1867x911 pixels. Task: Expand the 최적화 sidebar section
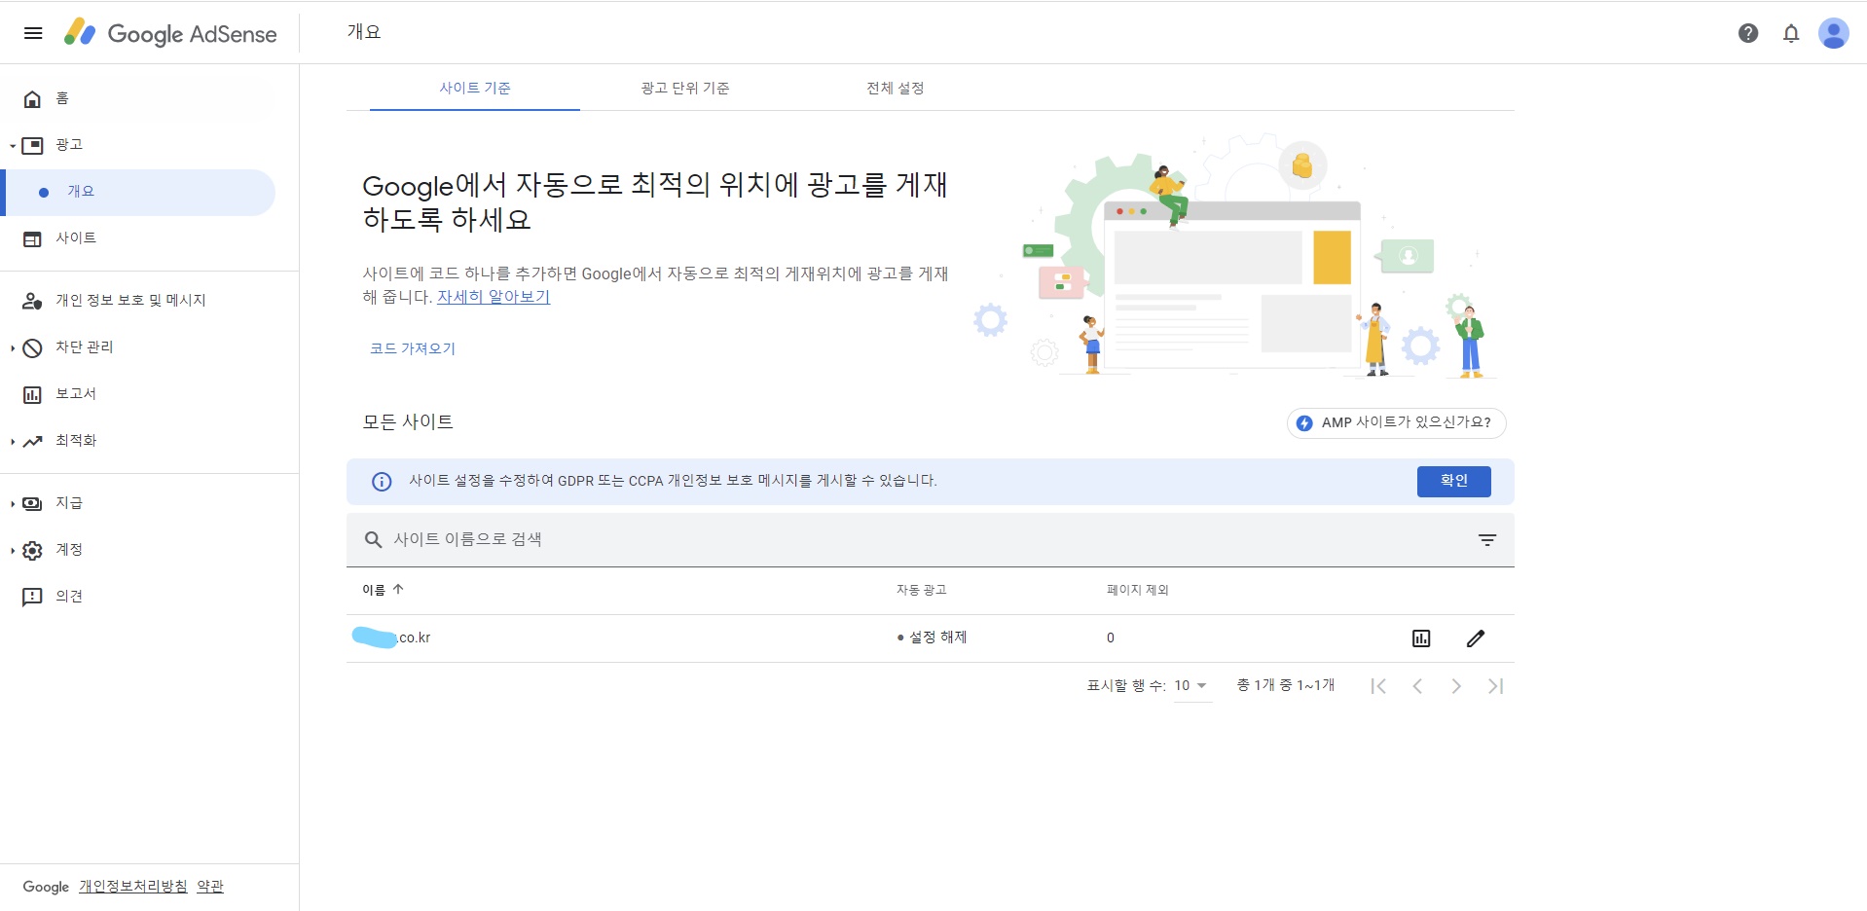[x=13, y=442]
